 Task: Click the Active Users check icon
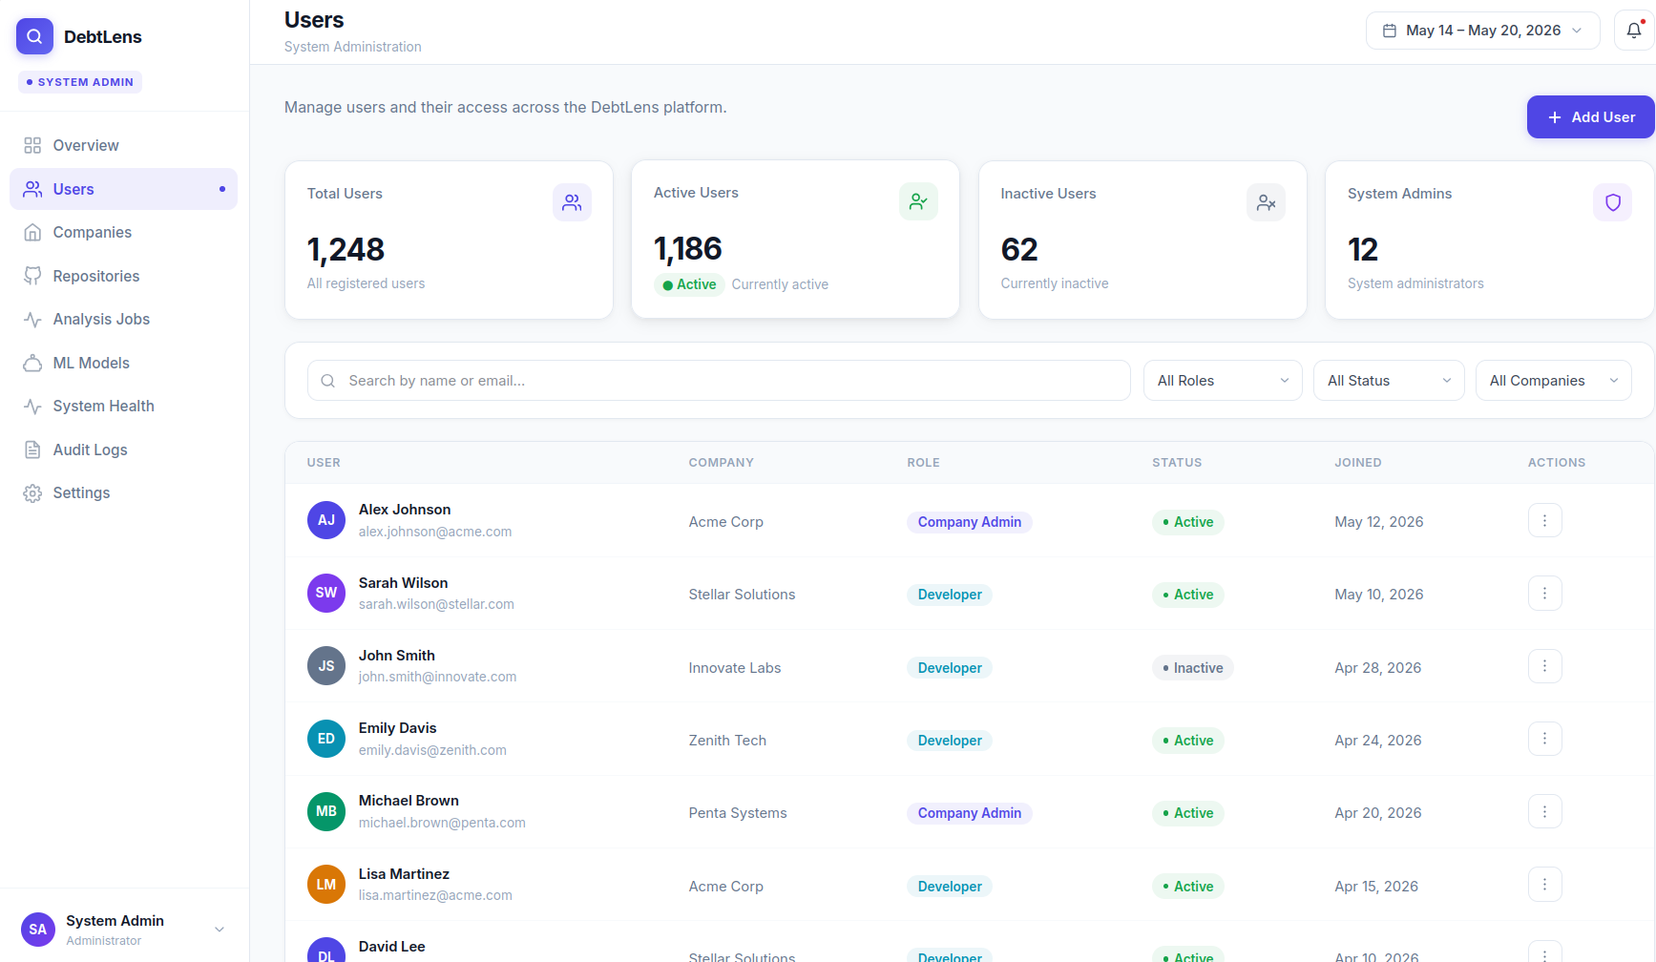[x=918, y=201]
